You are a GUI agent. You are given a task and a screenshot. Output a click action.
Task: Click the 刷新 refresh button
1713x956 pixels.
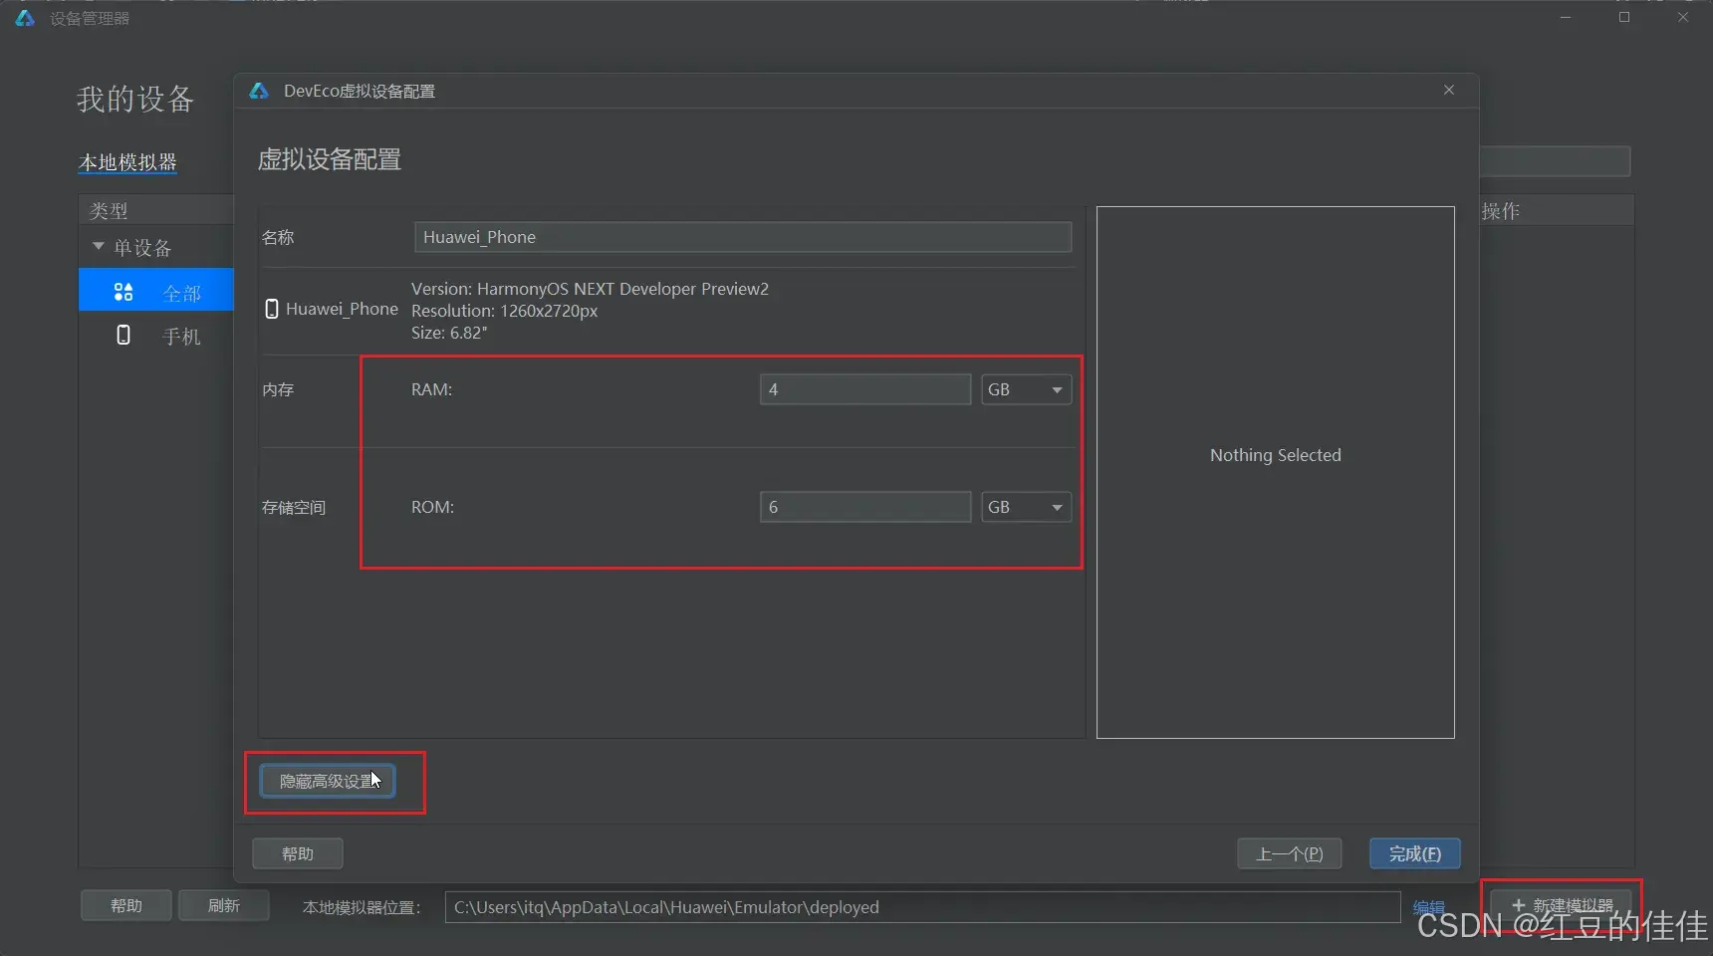(224, 905)
